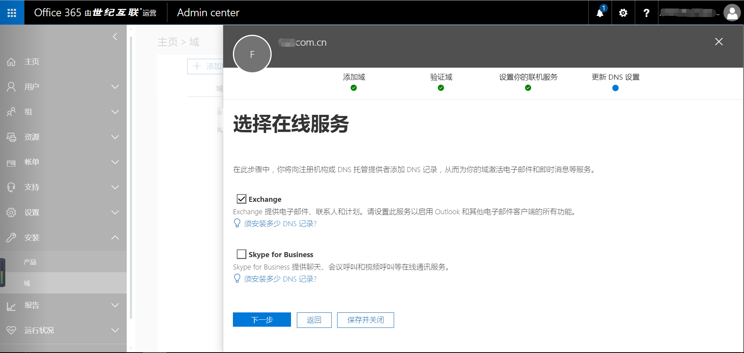Open the app launcher waffle icon
This screenshot has height=353, width=744.
[x=12, y=13]
